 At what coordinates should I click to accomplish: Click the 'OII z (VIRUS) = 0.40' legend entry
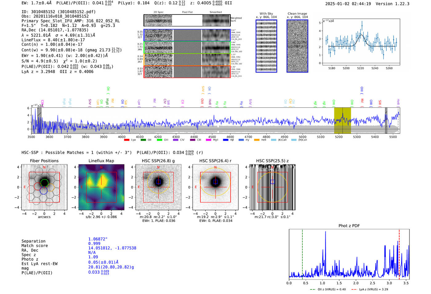[328, 289]
